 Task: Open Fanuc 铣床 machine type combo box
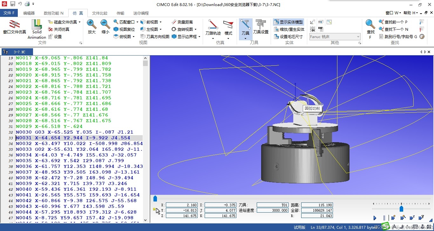(x=335, y=36)
